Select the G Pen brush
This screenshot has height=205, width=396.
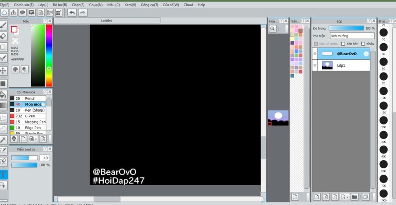coord(28,116)
